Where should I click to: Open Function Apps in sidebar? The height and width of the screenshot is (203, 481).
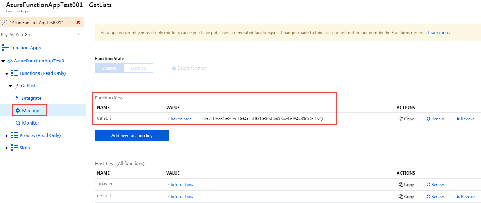(26, 48)
